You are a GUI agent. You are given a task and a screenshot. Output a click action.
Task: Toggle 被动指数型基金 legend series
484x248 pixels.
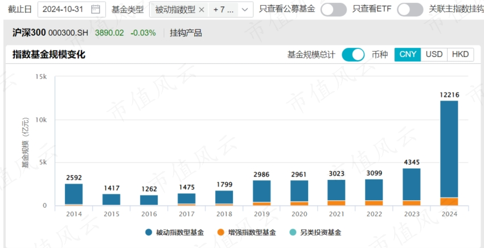coord(175,233)
